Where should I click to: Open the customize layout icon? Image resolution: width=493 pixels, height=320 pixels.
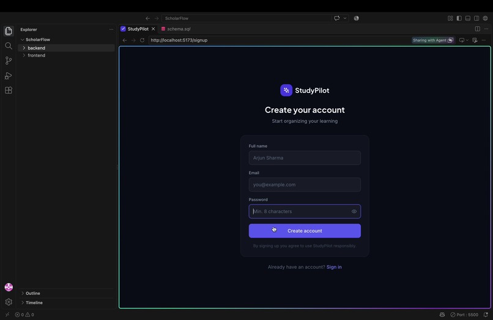point(450,18)
